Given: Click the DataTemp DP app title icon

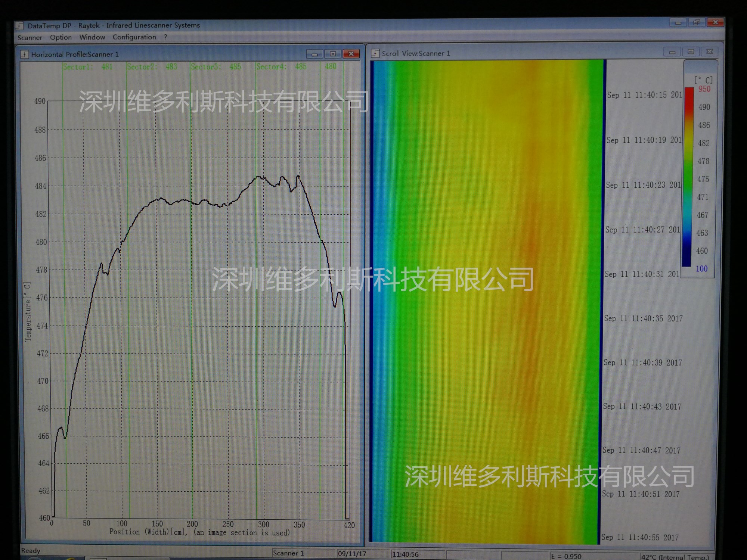Looking at the screenshot, I should coord(19,26).
